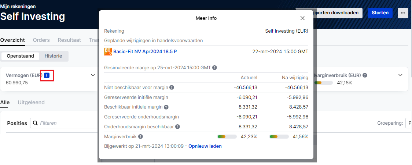
Task: Click help icon next to Marginverbruik (EUR) card
Action: (365, 75)
